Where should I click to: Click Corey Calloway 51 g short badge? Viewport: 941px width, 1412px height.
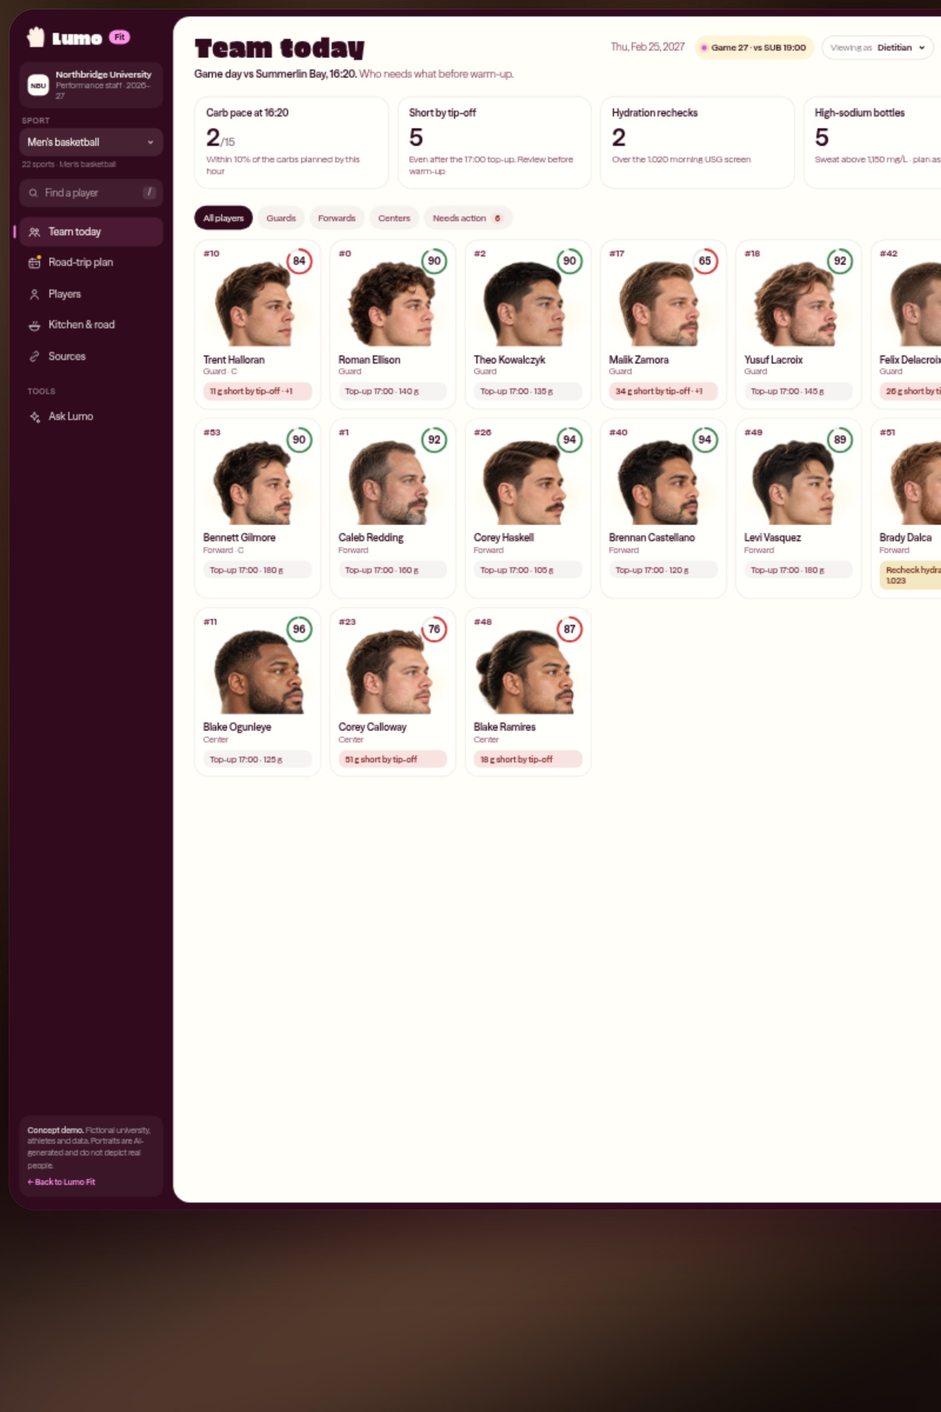point(392,760)
